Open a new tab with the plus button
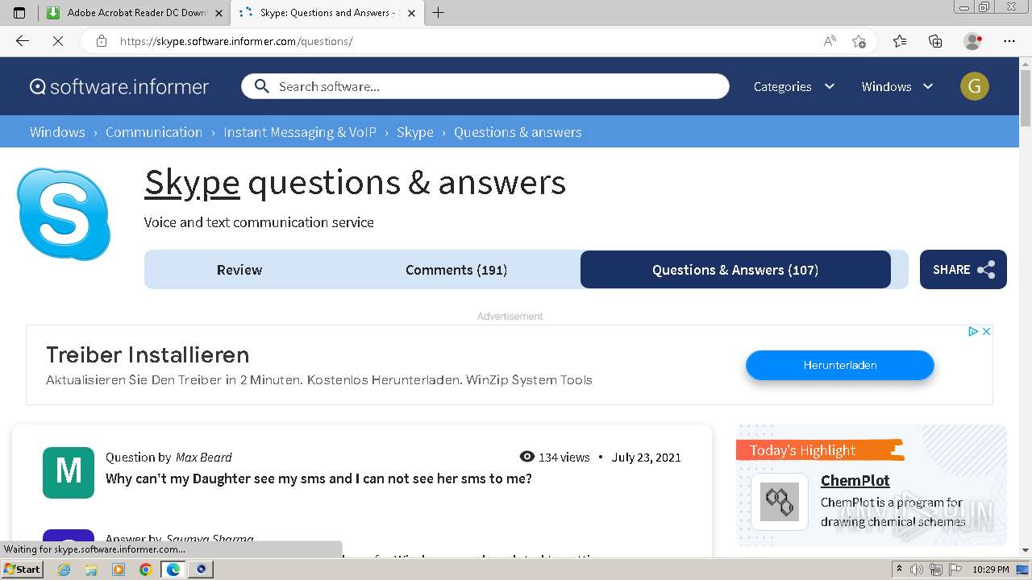The height and width of the screenshot is (580, 1032). pyautogui.click(x=438, y=13)
